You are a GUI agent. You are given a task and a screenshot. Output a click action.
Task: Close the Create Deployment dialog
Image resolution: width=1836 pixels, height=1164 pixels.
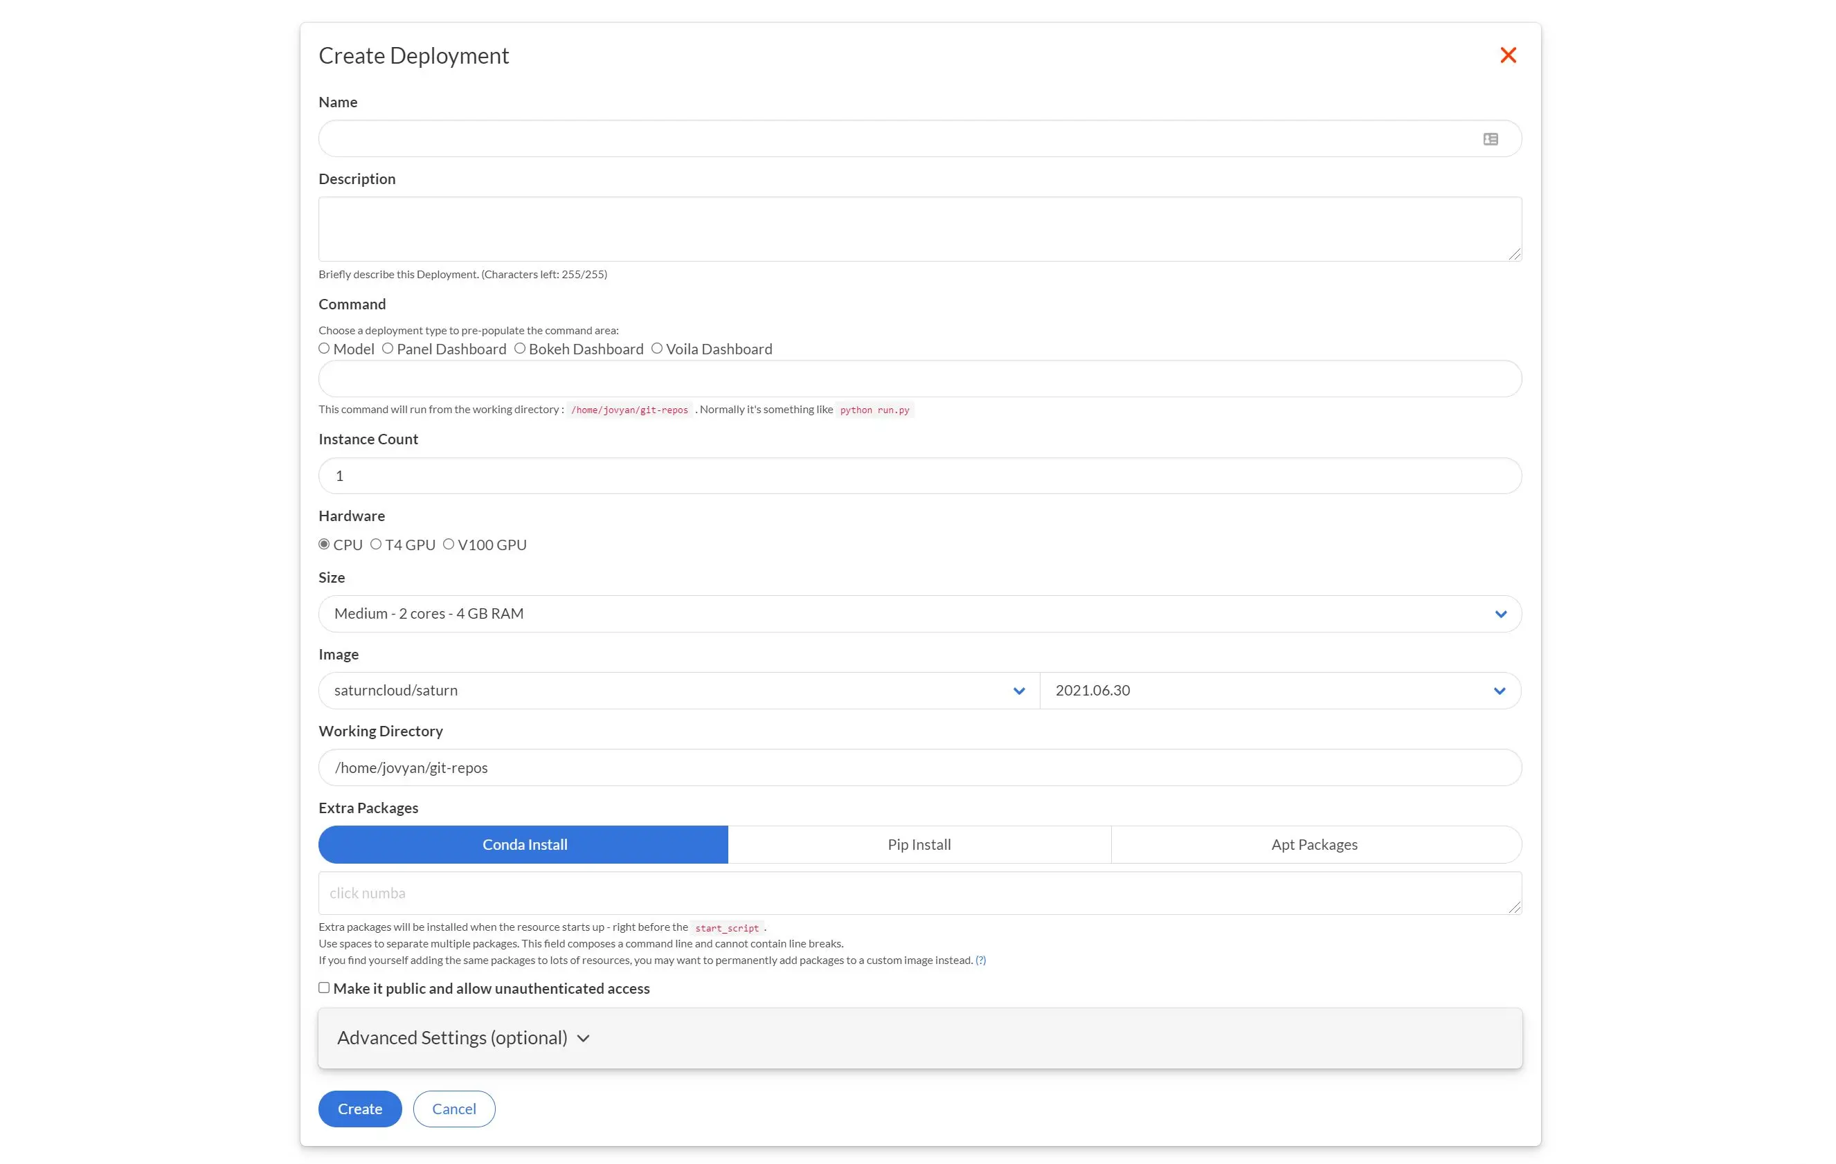(1508, 54)
